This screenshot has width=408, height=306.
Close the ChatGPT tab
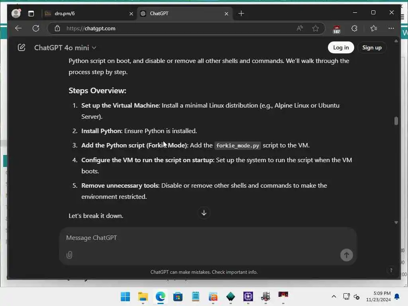(x=226, y=14)
